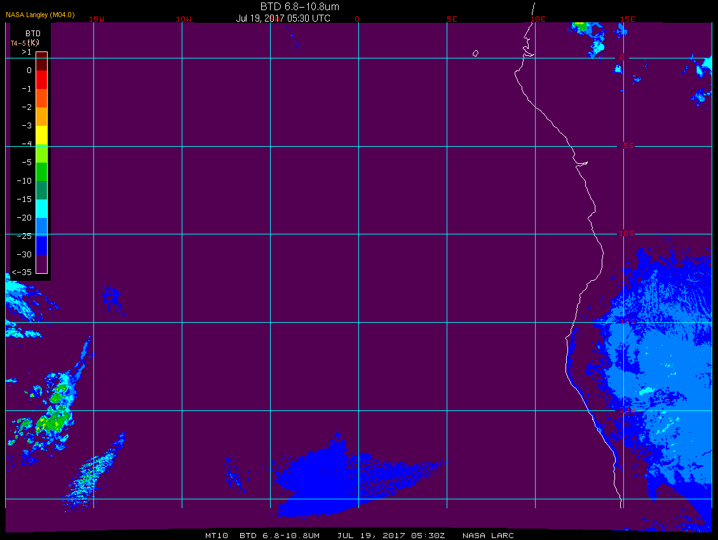Click the '15S' latitude label
The image size is (718, 540).
coord(628,321)
